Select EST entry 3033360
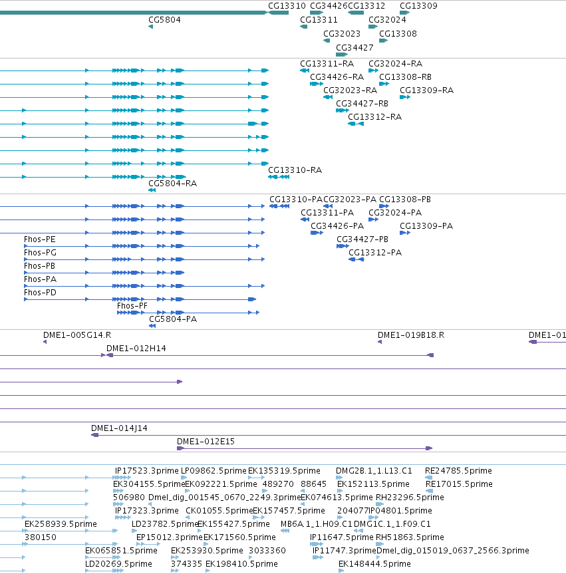This screenshot has height=574, width=566. pos(267,551)
